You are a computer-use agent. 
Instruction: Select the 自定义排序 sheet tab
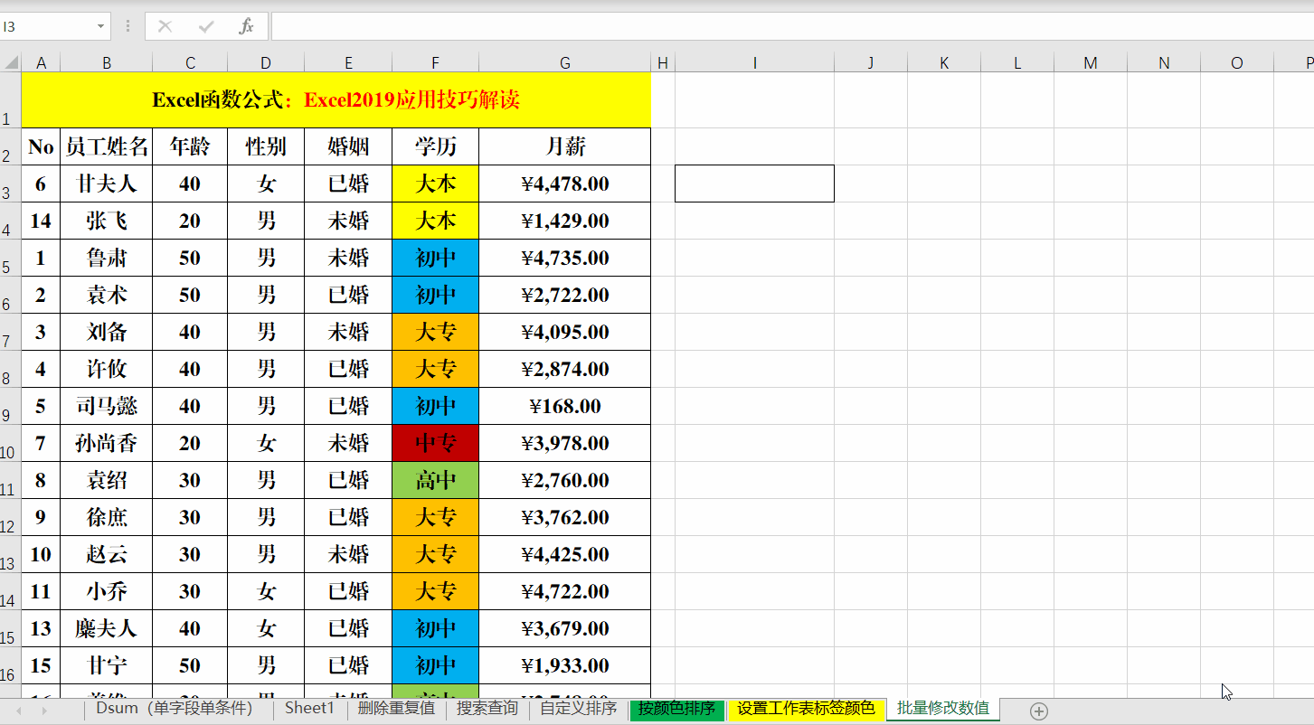[578, 709]
